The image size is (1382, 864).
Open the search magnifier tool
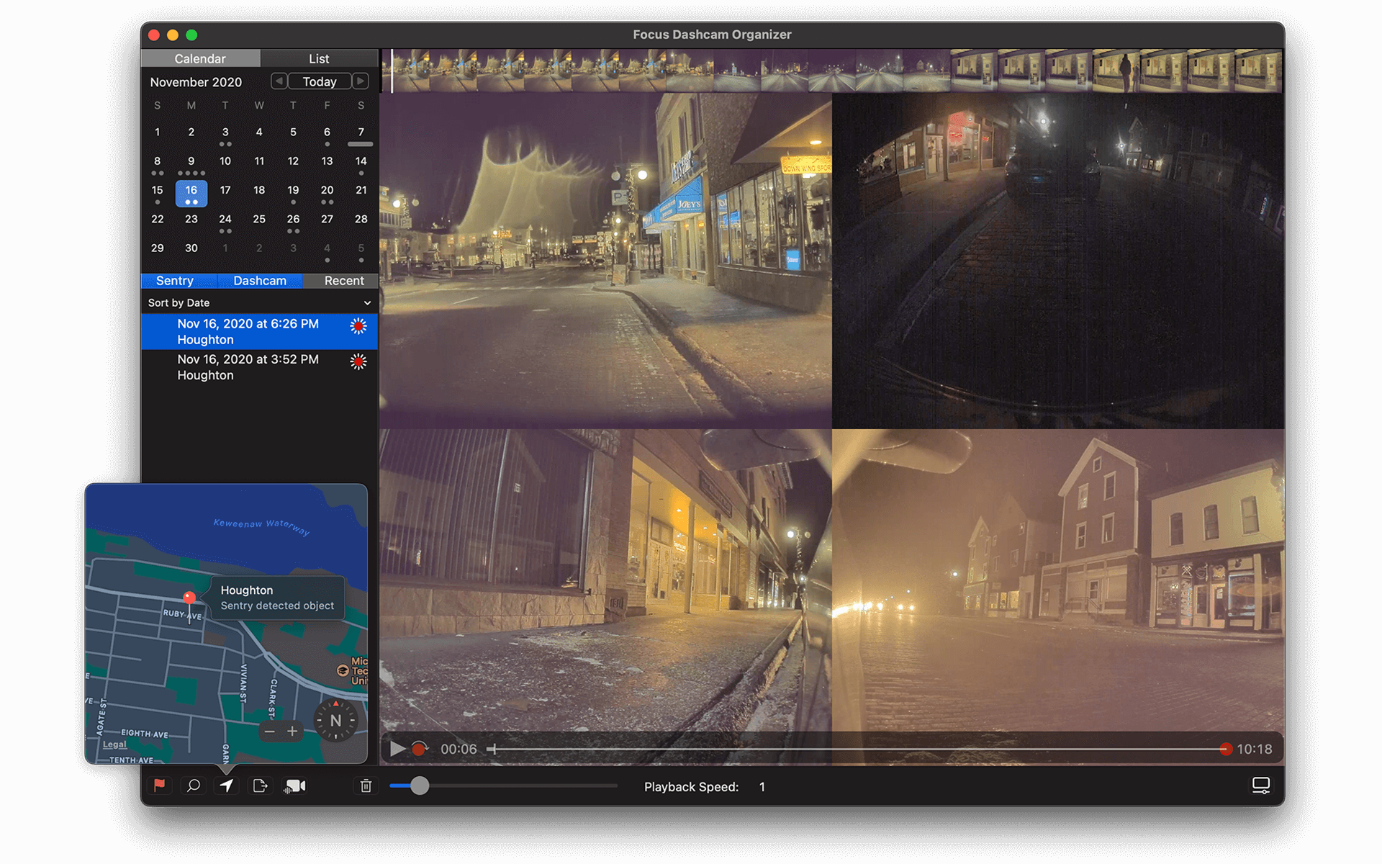[193, 786]
